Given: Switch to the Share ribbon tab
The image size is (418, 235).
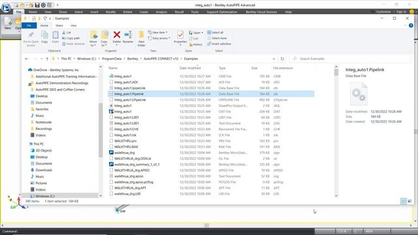Looking at the screenshot, I should pos(59,25).
